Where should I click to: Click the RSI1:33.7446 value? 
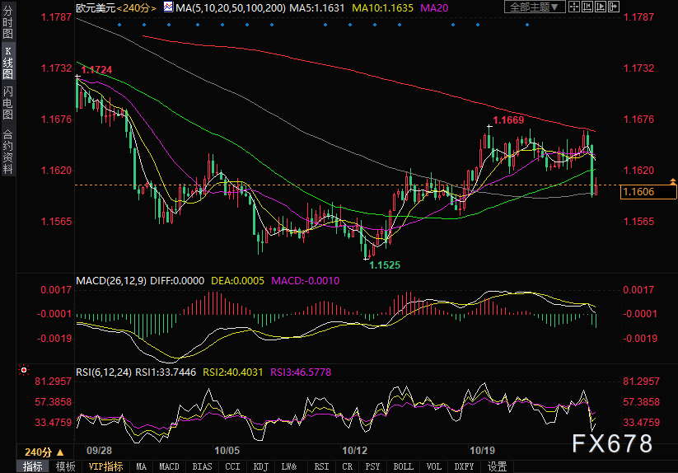(x=166, y=372)
